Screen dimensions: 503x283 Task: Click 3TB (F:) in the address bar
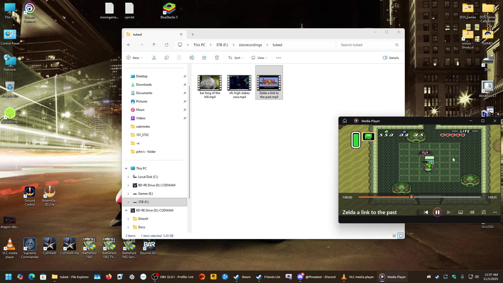click(x=222, y=45)
